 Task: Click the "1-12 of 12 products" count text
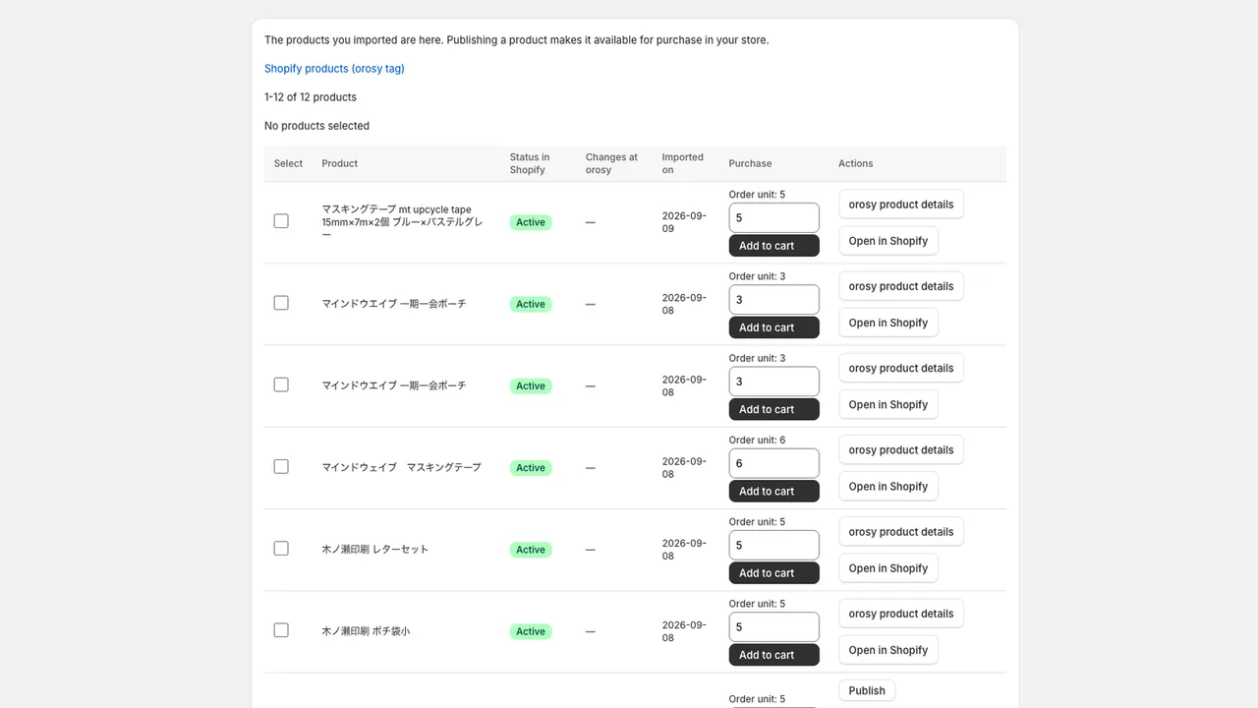[x=311, y=97]
